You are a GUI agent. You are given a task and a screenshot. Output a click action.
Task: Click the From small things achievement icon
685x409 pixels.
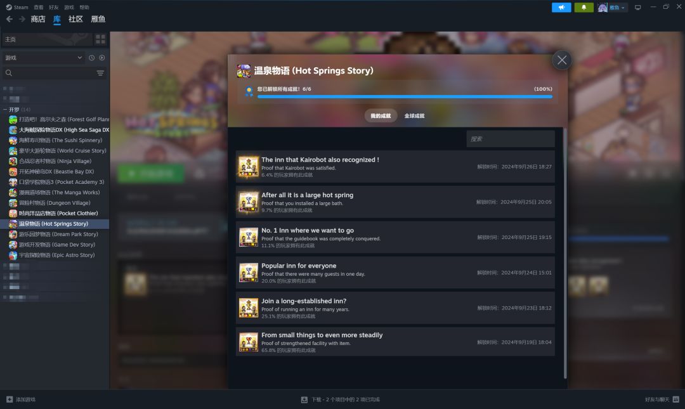[249, 342]
